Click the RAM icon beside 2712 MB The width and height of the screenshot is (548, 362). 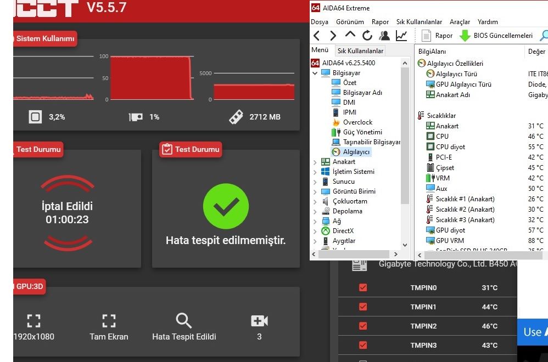click(236, 117)
